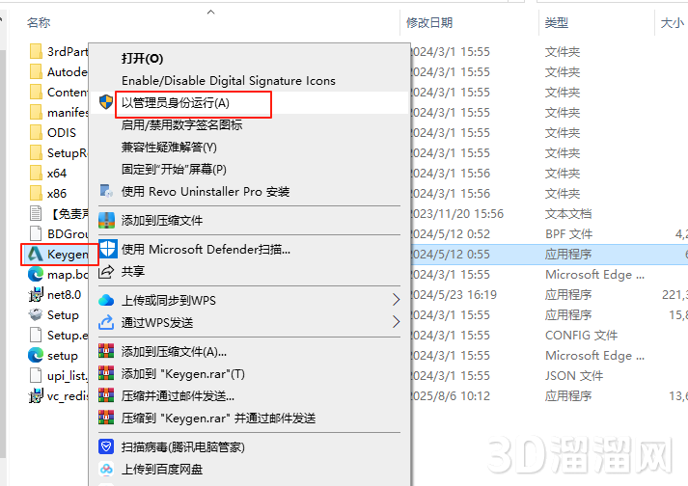Viewport: 688px width, 486px height.
Task: Select the ODIS folder icon
Action: pos(36,132)
